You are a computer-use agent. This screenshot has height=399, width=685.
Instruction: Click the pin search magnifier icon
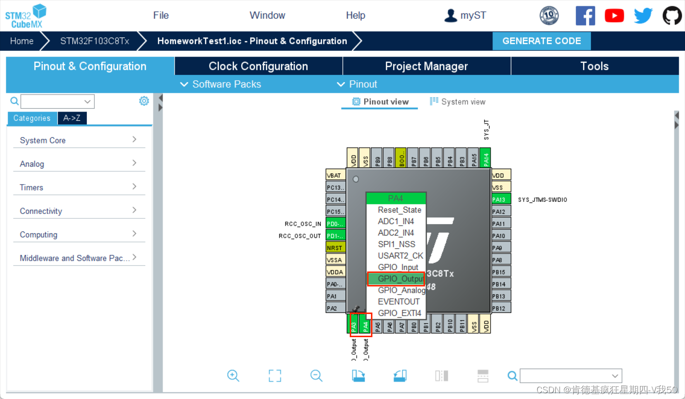(x=513, y=376)
